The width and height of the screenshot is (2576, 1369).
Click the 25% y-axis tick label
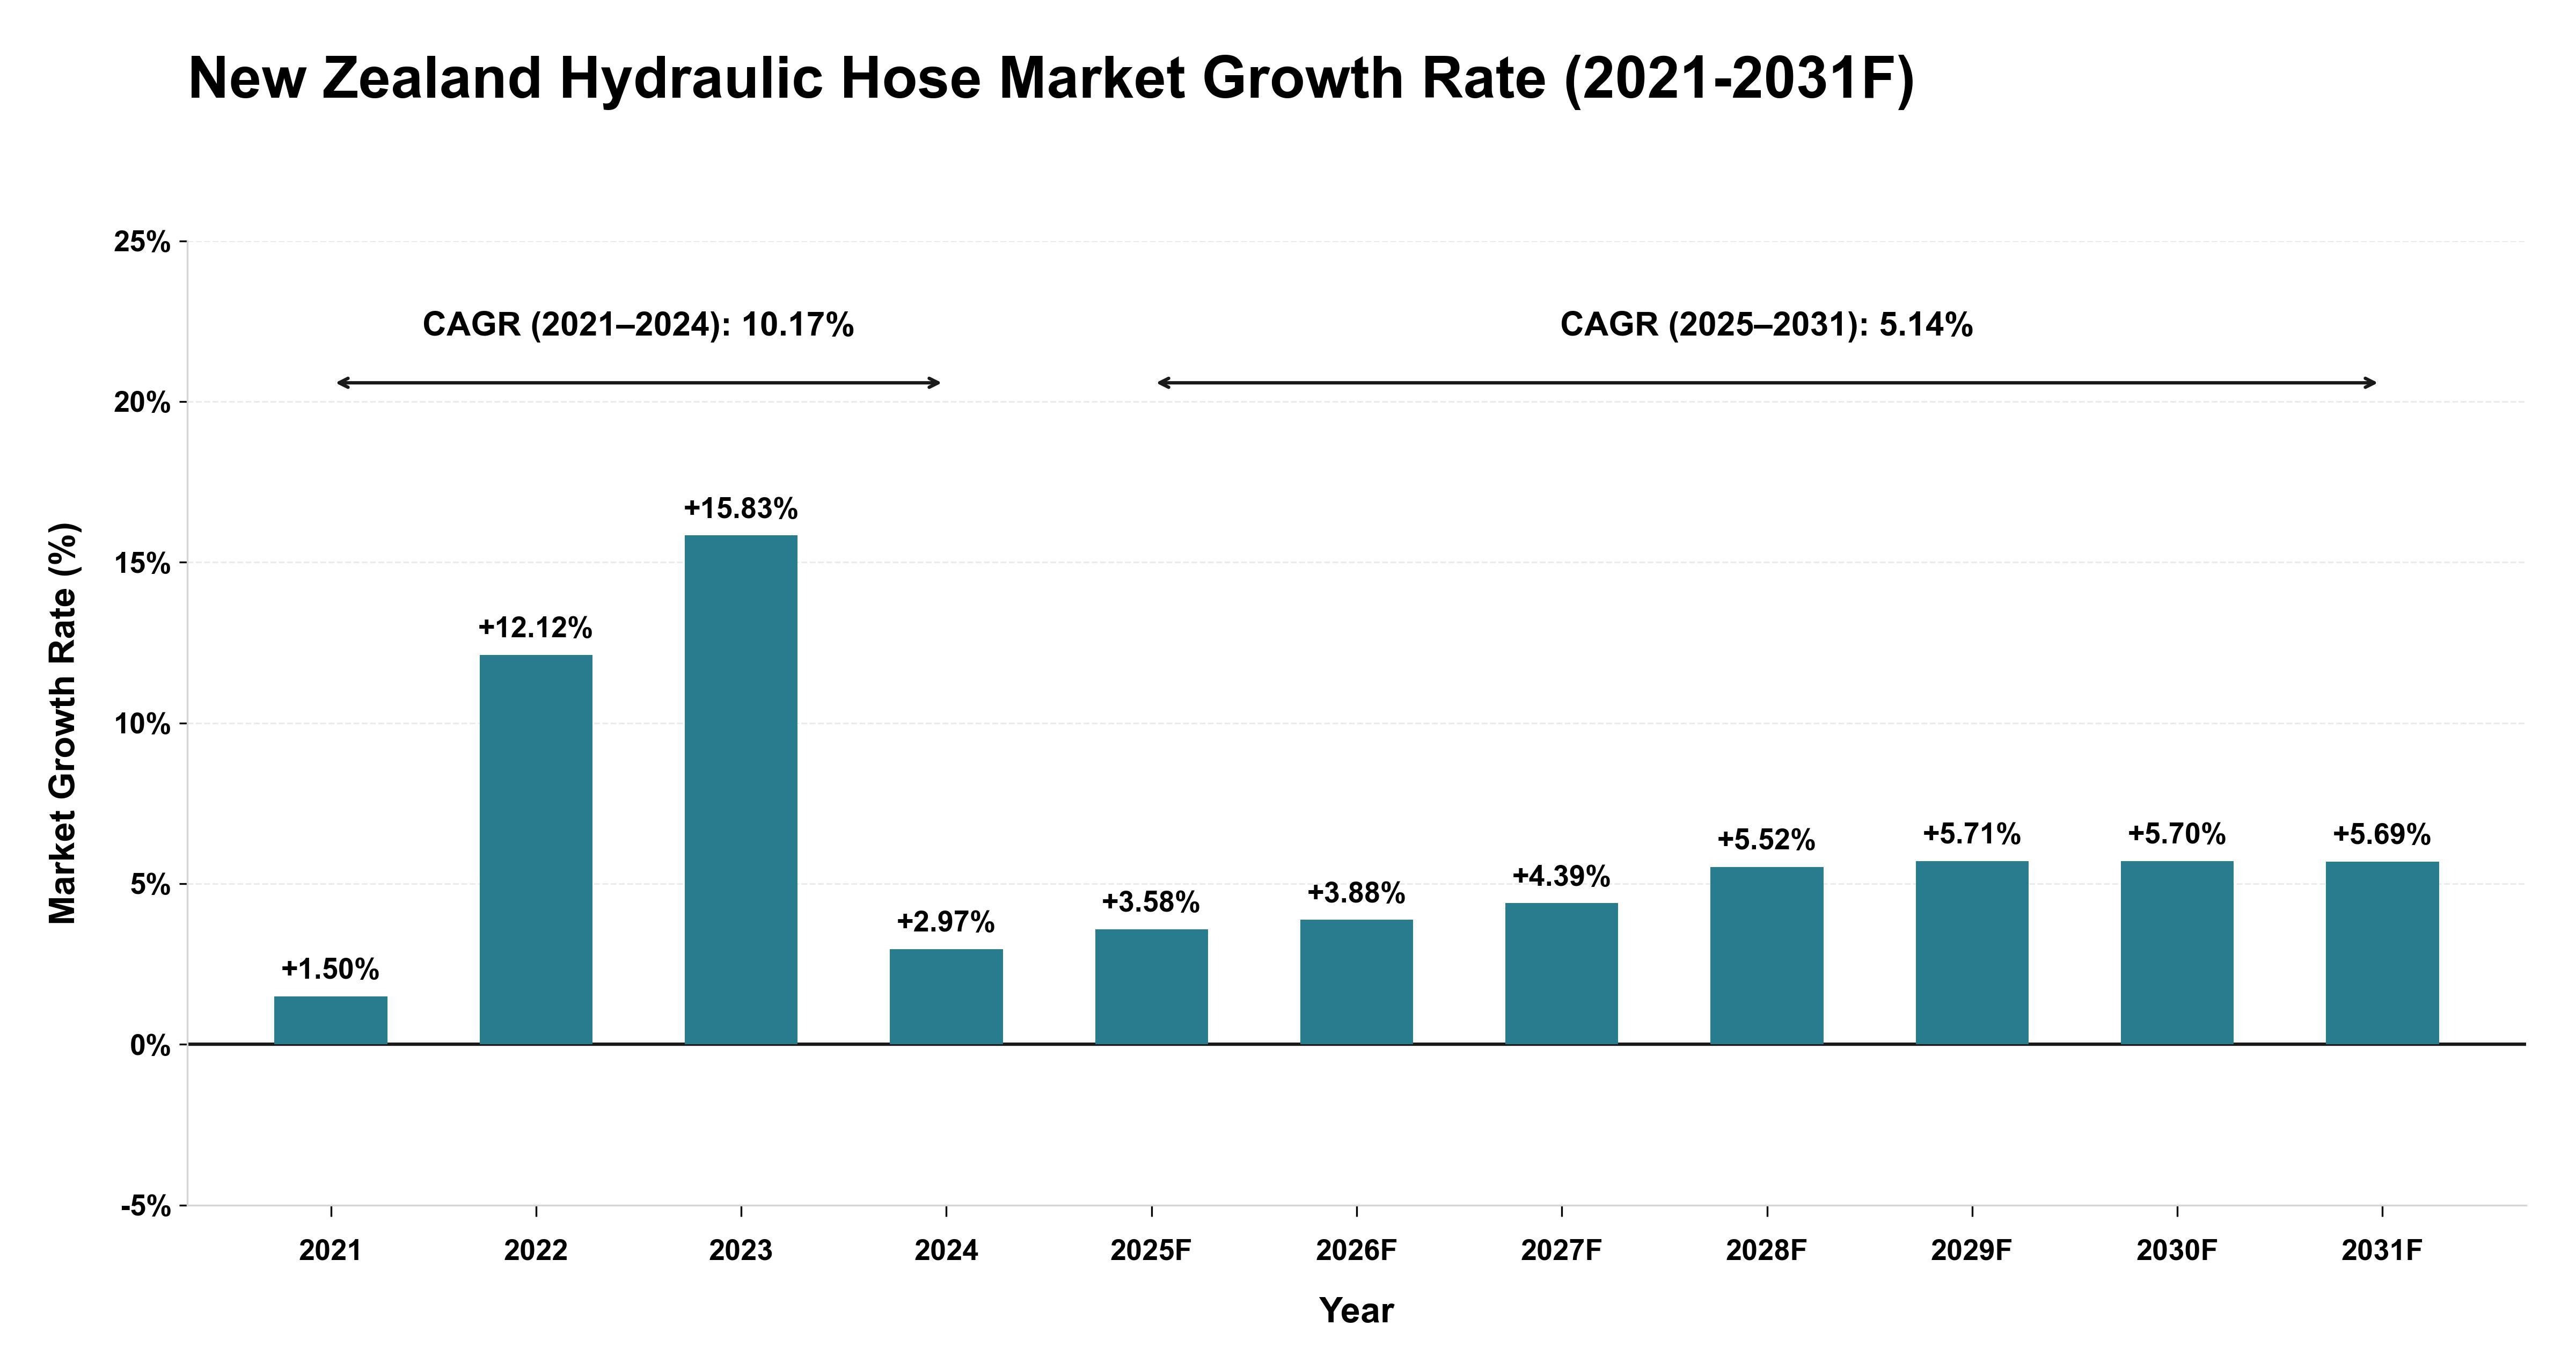click(x=142, y=241)
